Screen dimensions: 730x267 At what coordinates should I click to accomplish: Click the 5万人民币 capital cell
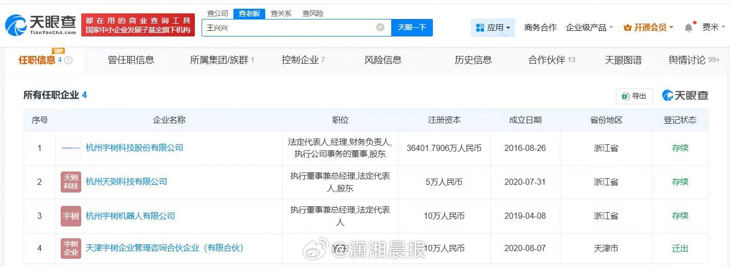(x=444, y=182)
